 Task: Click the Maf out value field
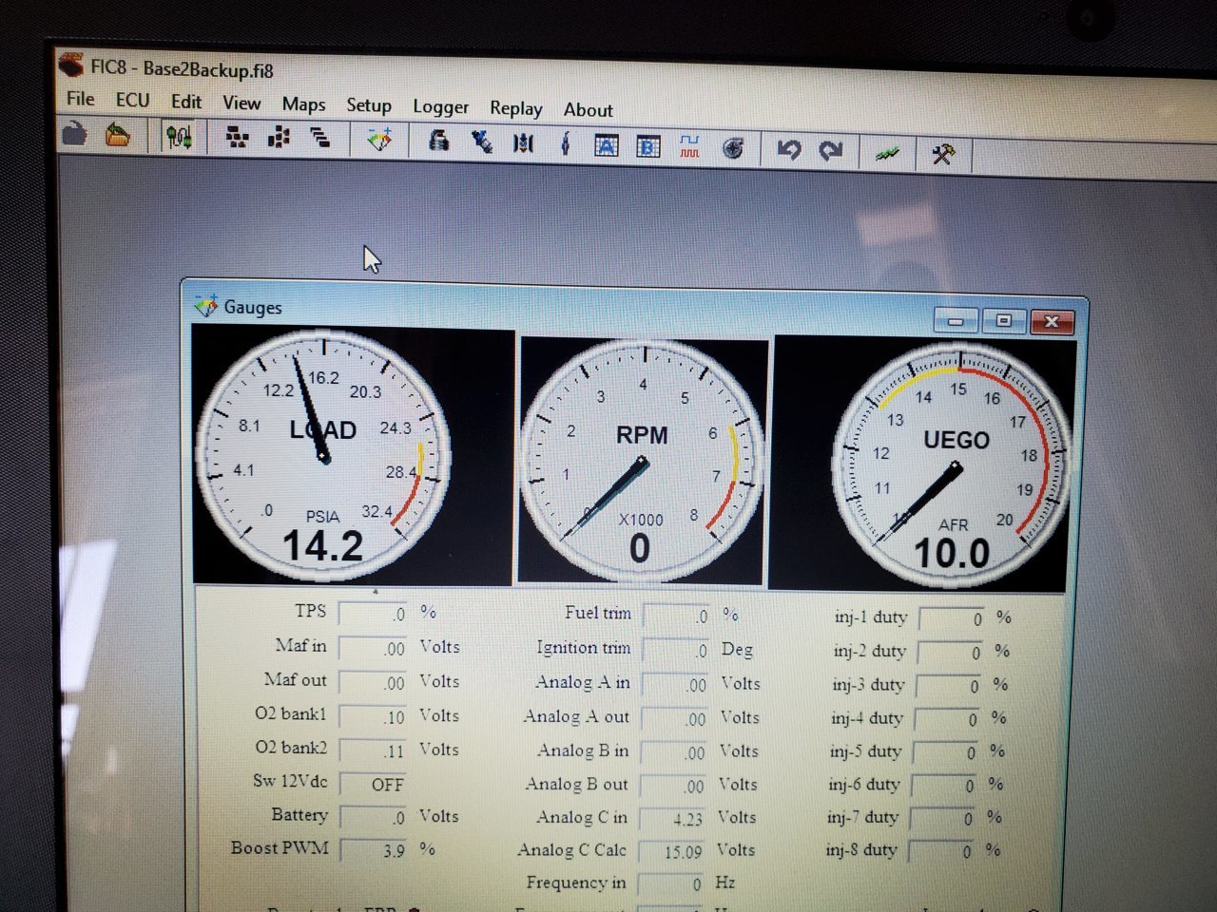[x=374, y=683]
